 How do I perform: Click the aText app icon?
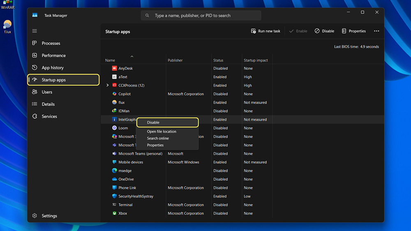coord(114,77)
